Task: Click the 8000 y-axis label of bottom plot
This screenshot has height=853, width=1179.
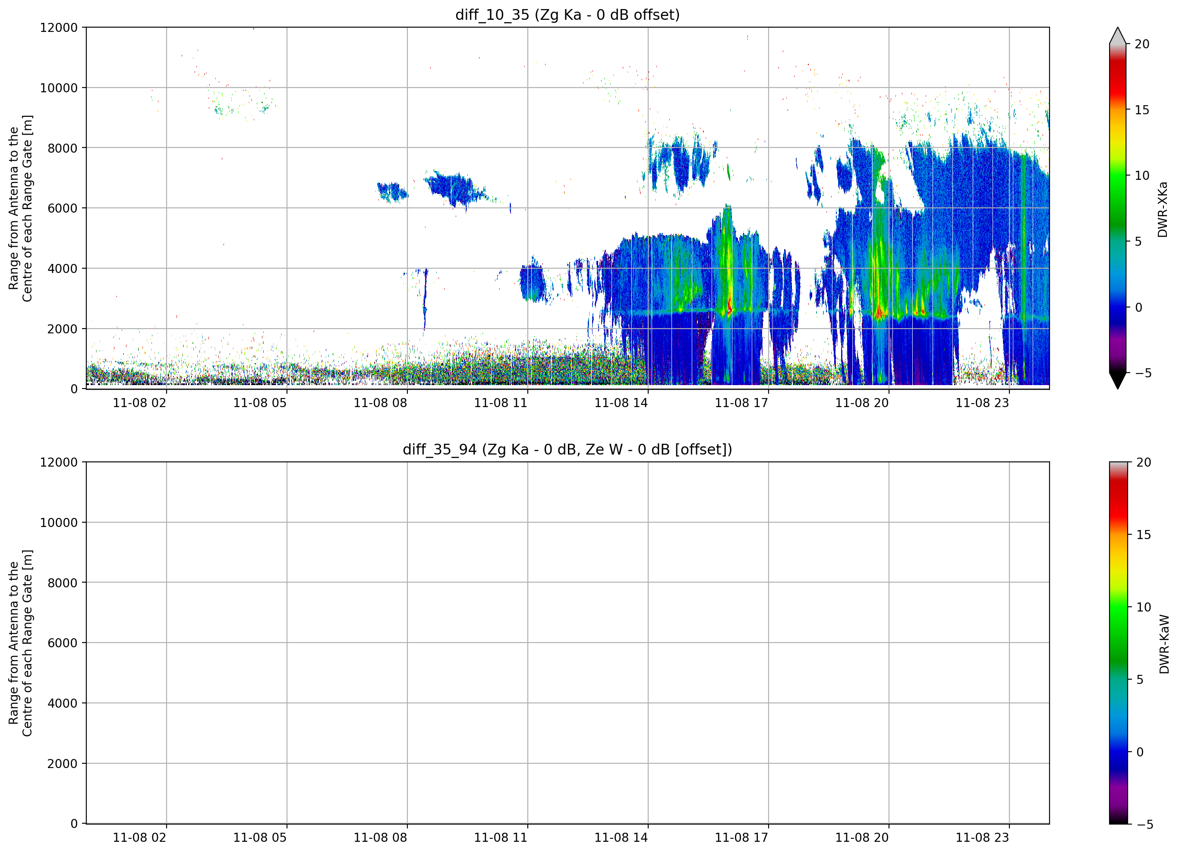Action: [63, 583]
